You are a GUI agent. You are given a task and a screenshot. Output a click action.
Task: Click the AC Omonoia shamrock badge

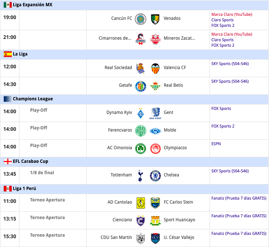click(x=141, y=148)
